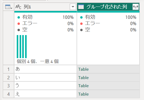The image size is (144, 100).
Task: Expand the グループ化された列 column with expand icon
Action: tap(136, 7)
